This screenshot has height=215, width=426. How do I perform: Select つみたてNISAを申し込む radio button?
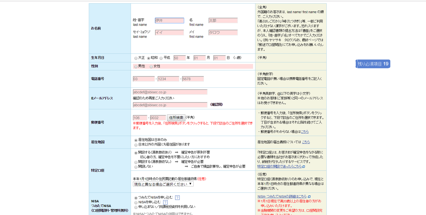[x=136, y=198]
